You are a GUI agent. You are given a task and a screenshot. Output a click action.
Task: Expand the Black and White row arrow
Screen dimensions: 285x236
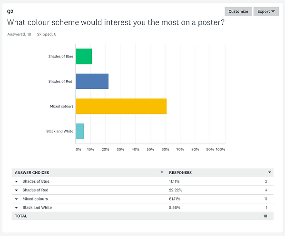[x=16, y=208]
